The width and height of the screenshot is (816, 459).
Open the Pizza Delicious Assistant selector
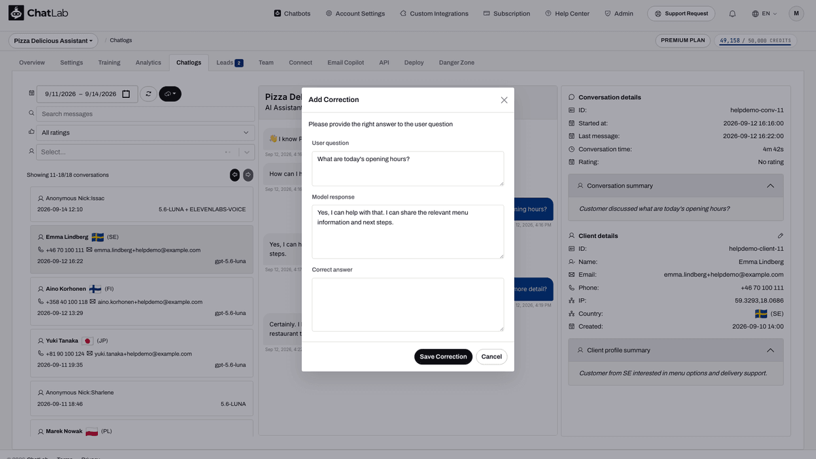coord(53,41)
